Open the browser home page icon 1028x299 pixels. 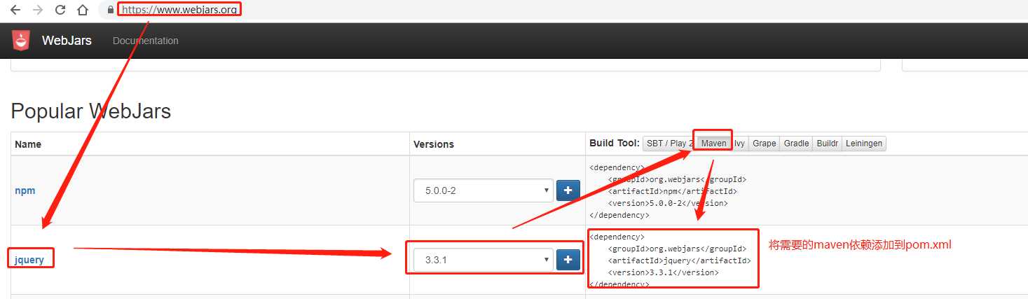(x=83, y=10)
